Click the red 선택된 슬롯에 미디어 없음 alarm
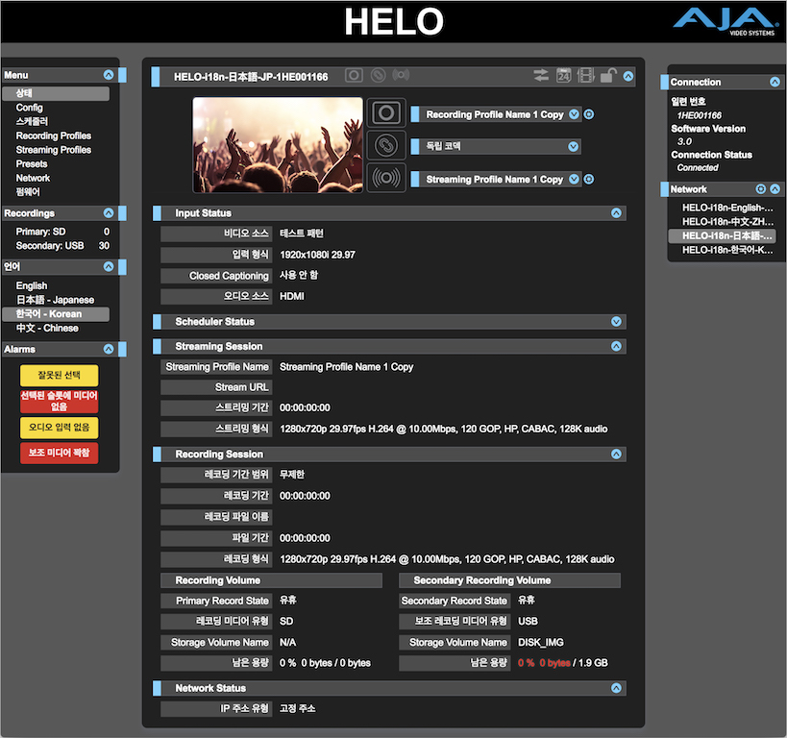 pos(60,401)
